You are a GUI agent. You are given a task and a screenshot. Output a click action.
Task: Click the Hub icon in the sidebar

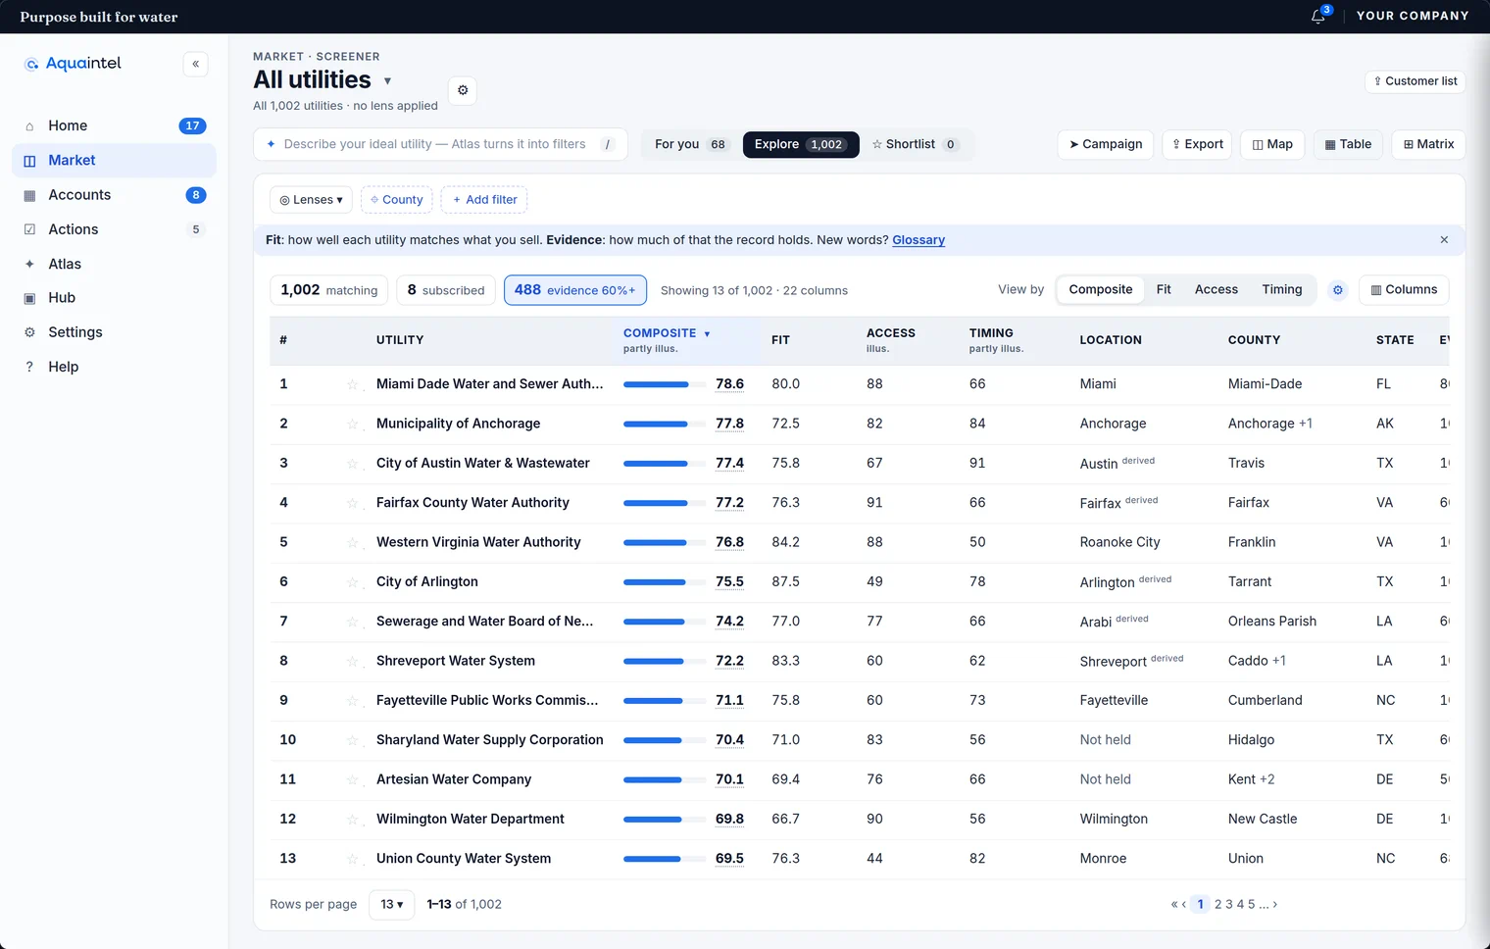point(29,298)
